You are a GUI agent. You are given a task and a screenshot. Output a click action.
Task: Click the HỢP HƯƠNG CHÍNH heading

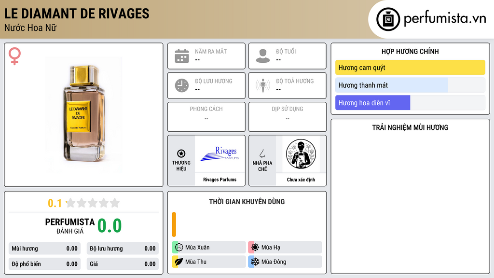pyautogui.click(x=410, y=51)
